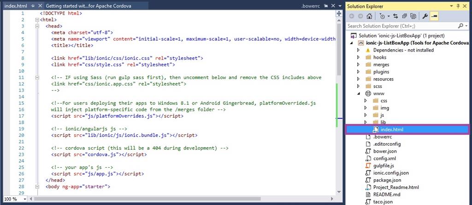The image size is (472, 205).
Task: Open the pending changes filter dropdown arrow
Action: [389, 16]
